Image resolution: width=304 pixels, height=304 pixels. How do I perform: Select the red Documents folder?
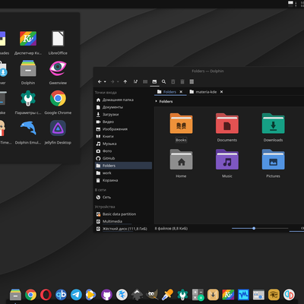point(227,128)
